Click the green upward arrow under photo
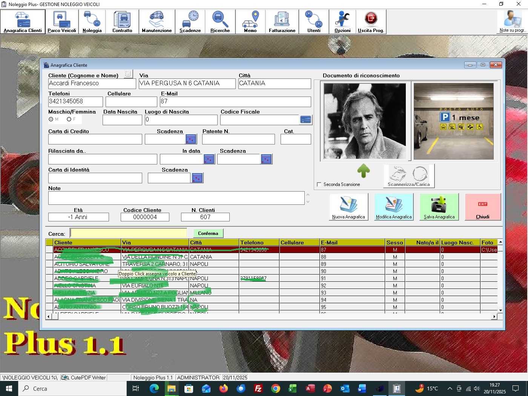This screenshot has height=396, width=528. click(364, 171)
